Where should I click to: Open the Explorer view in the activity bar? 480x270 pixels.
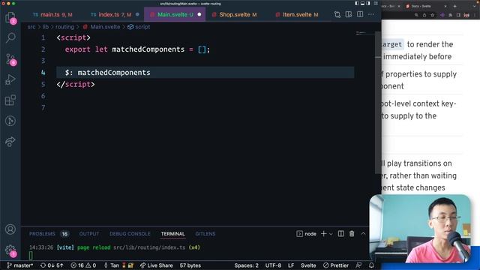(x=10, y=18)
